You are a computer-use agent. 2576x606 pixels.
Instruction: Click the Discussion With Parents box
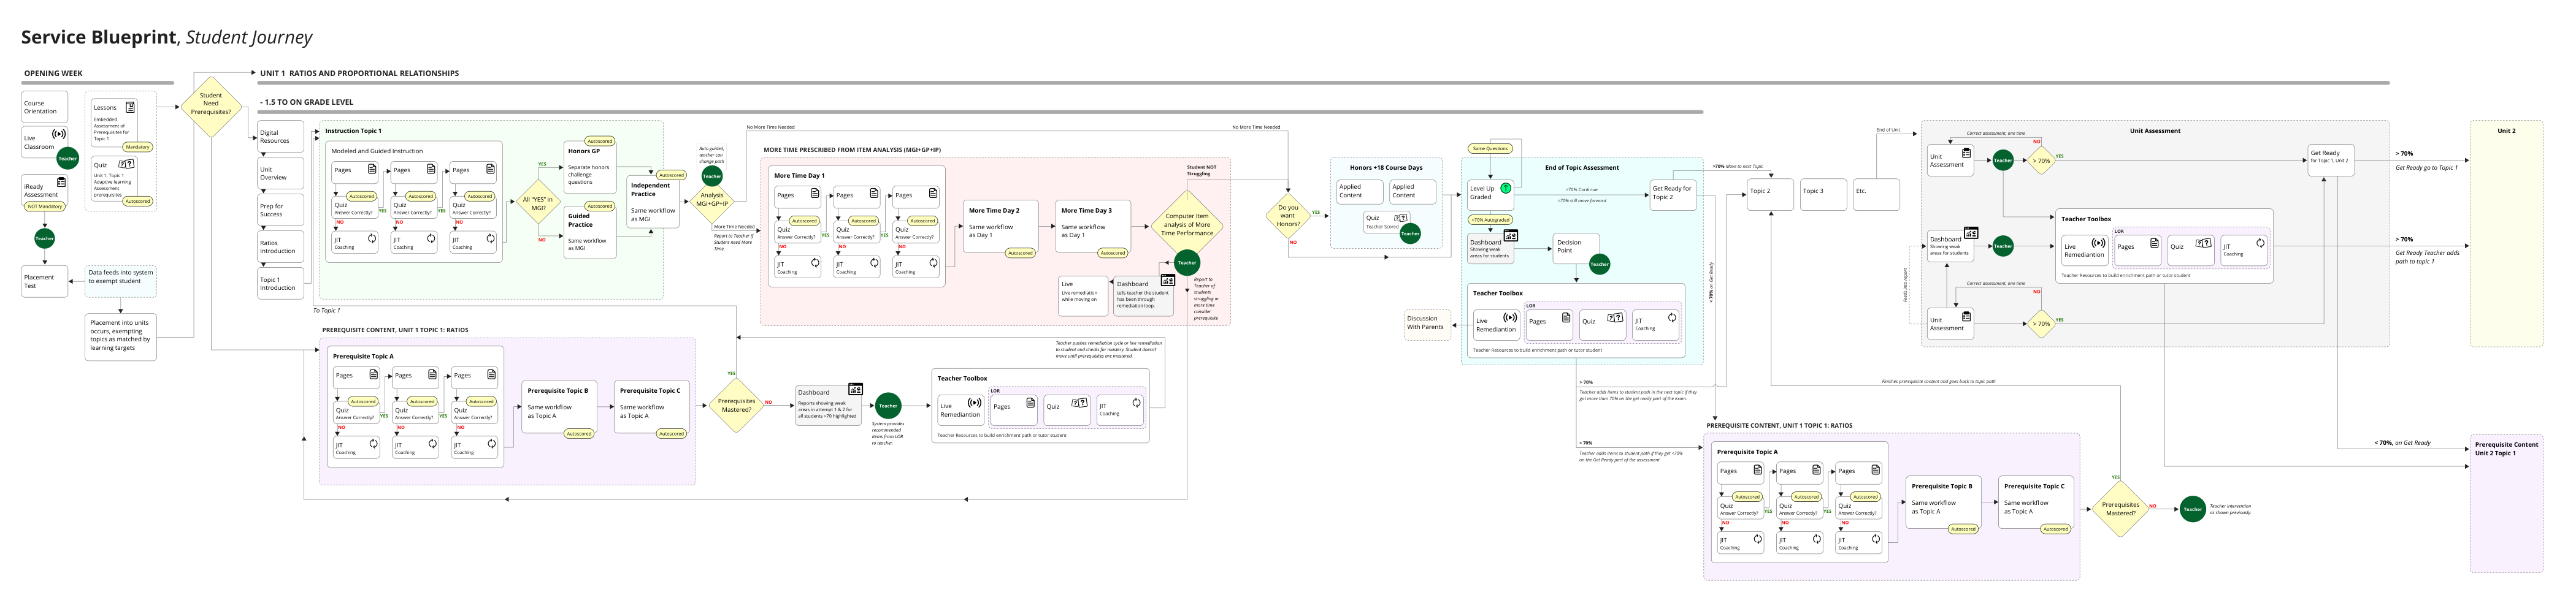coord(1427,325)
